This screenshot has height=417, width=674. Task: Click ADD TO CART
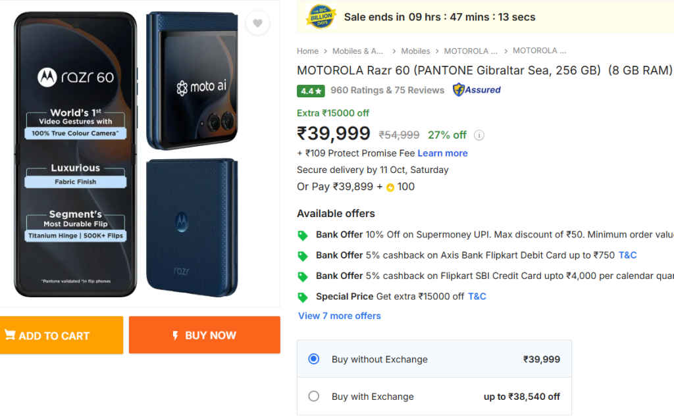coord(61,335)
